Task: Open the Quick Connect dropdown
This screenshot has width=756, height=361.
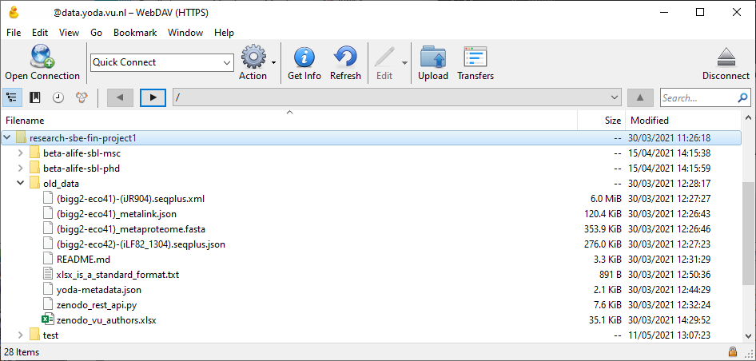Action: tap(227, 62)
